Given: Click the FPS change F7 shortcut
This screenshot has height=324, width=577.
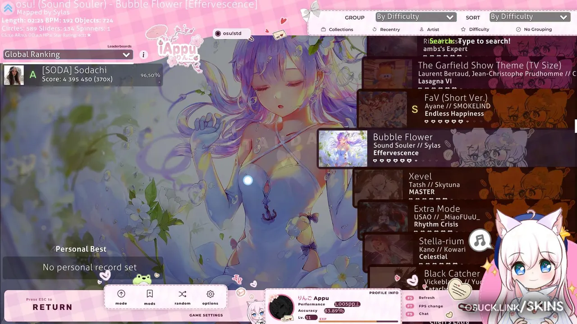Looking at the screenshot, I should click(425, 306).
